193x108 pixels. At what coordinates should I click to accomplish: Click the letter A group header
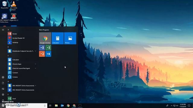8,30
